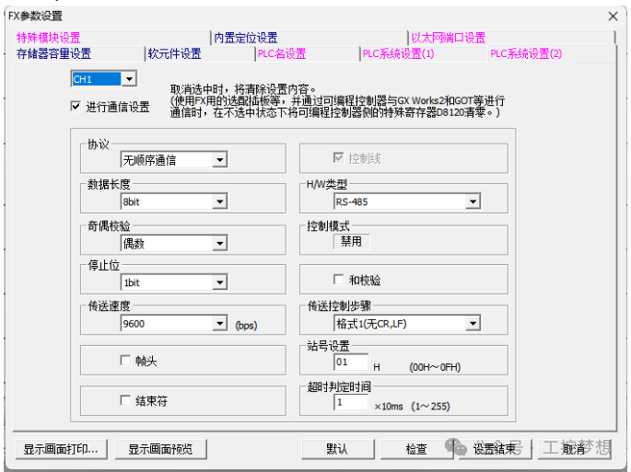Open the CH1 channel dropdown

click(x=129, y=79)
